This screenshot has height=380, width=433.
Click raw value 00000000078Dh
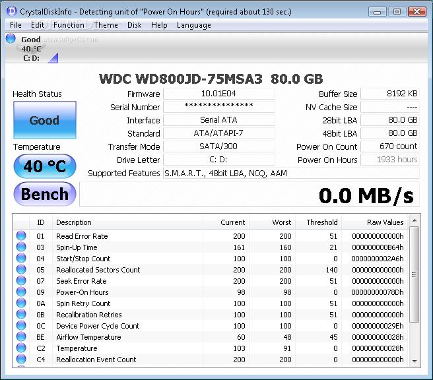click(378, 292)
